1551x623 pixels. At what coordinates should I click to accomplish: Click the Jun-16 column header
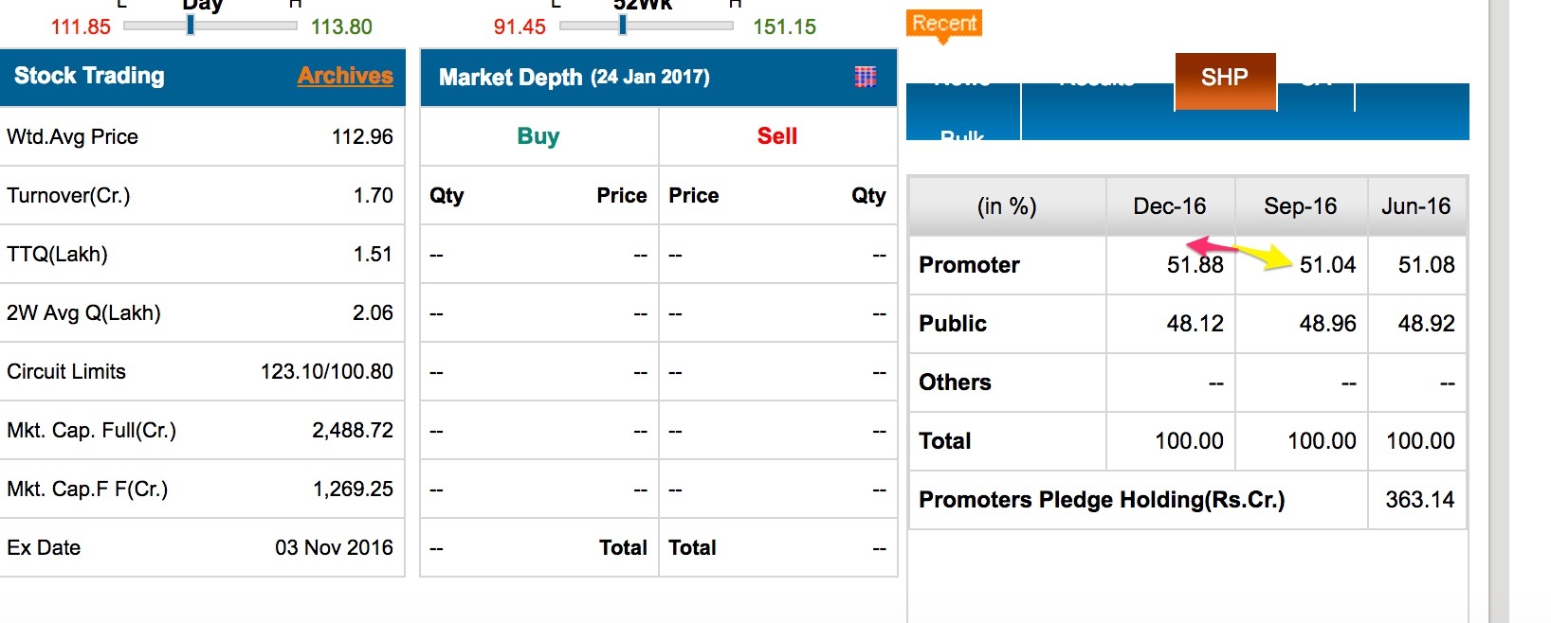(1415, 206)
